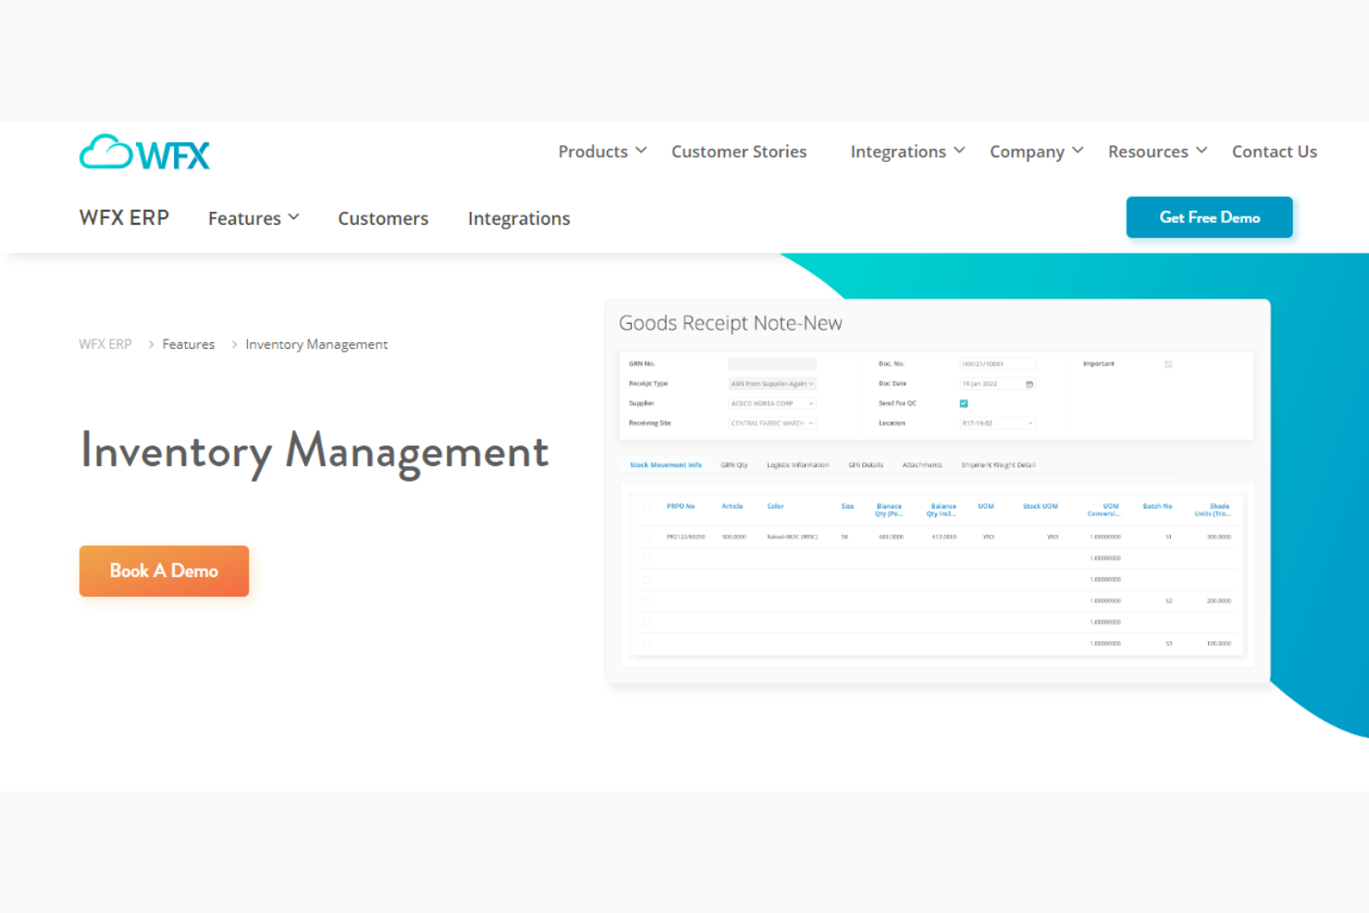
Task: Open the calendar icon in Doc Date field
Action: 1030,384
